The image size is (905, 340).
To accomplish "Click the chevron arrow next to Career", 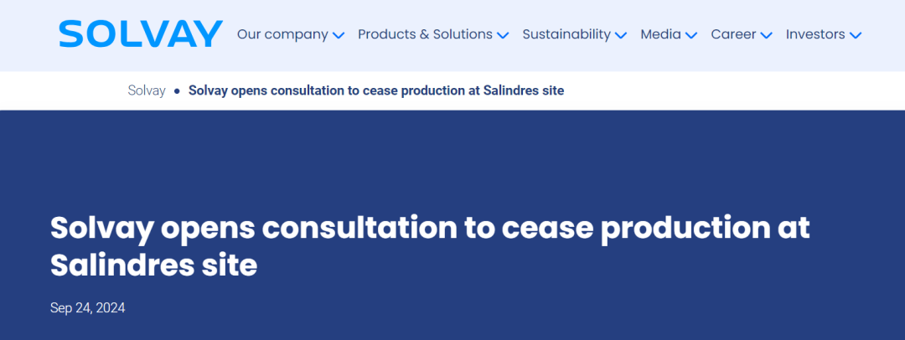I will pos(767,35).
